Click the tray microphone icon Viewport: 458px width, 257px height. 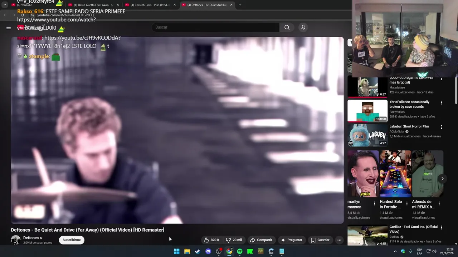pos(410,251)
